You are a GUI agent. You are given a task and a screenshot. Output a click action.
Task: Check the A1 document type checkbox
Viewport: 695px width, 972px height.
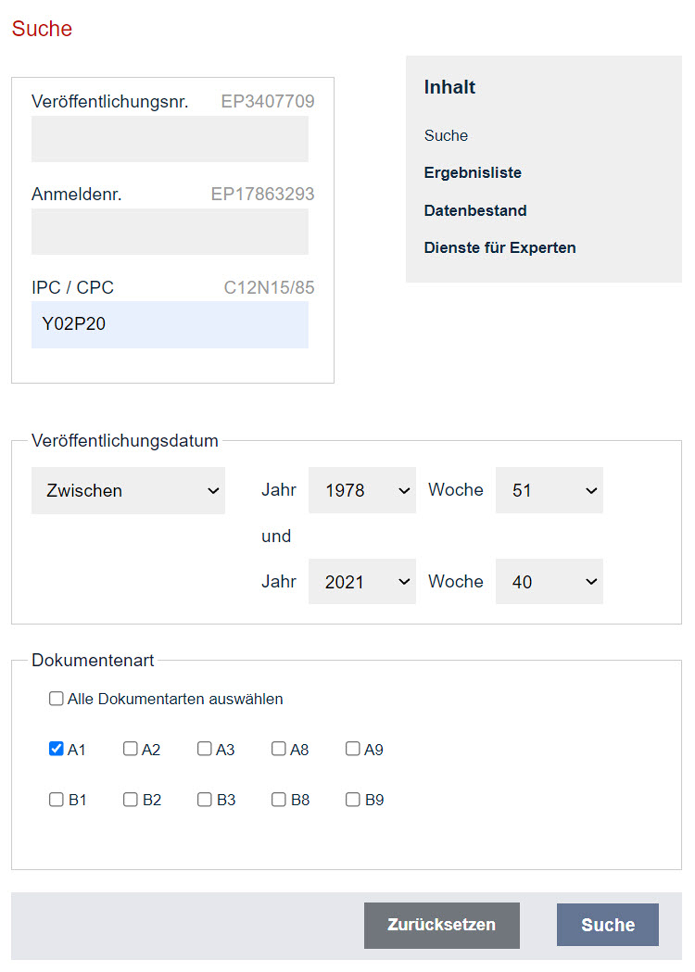point(56,749)
